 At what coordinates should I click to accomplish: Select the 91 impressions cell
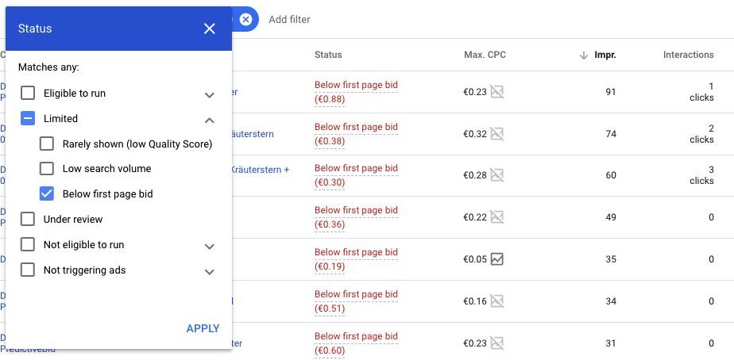[610, 92]
